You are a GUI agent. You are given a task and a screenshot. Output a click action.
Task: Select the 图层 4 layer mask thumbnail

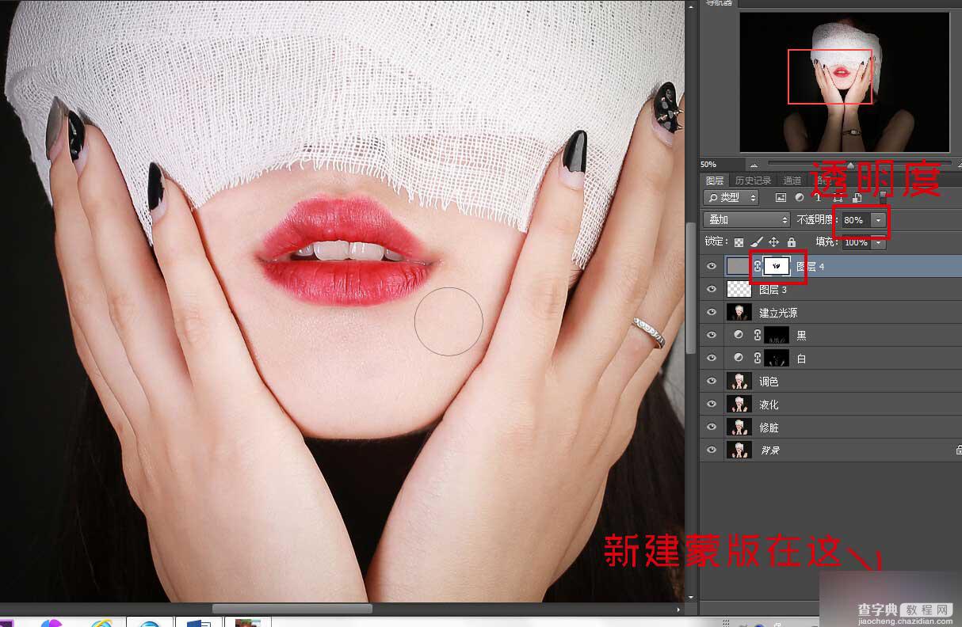click(x=776, y=267)
